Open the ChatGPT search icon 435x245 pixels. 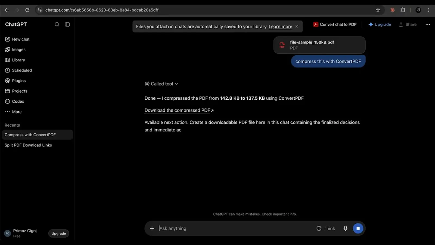click(57, 24)
